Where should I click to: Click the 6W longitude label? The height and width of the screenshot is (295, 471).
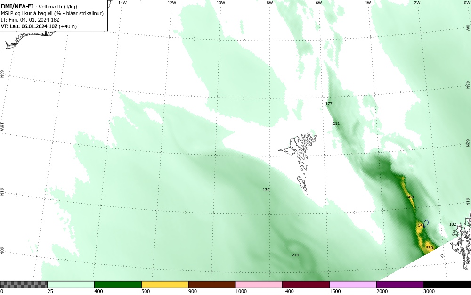pos(319,3)
